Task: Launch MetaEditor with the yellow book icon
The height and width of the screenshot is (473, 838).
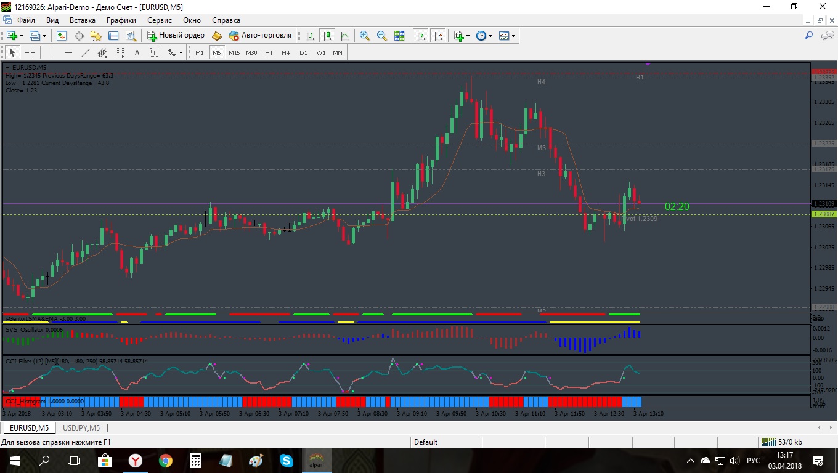Action: [x=217, y=36]
